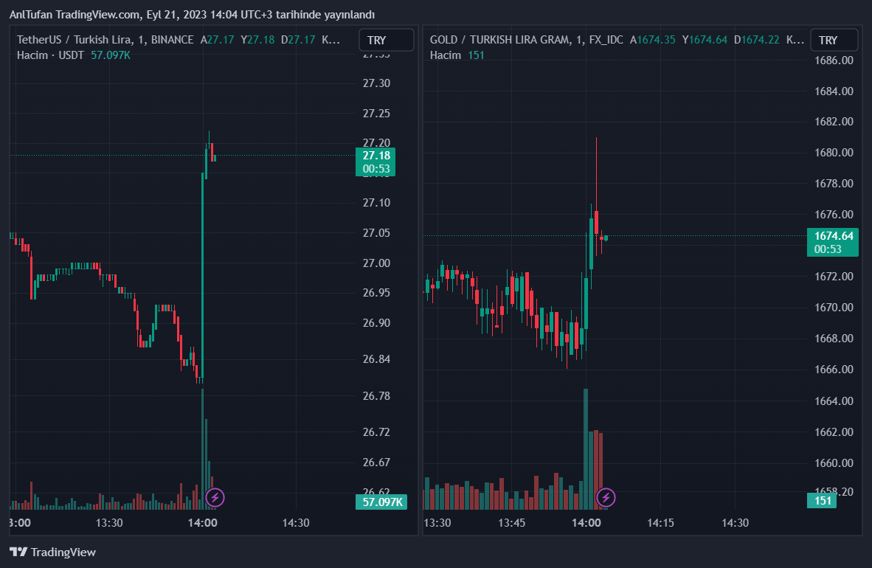This screenshot has width=872, height=568.
Task: Click the tallest green volume bar on gold chart
Action: click(x=586, y=450)
